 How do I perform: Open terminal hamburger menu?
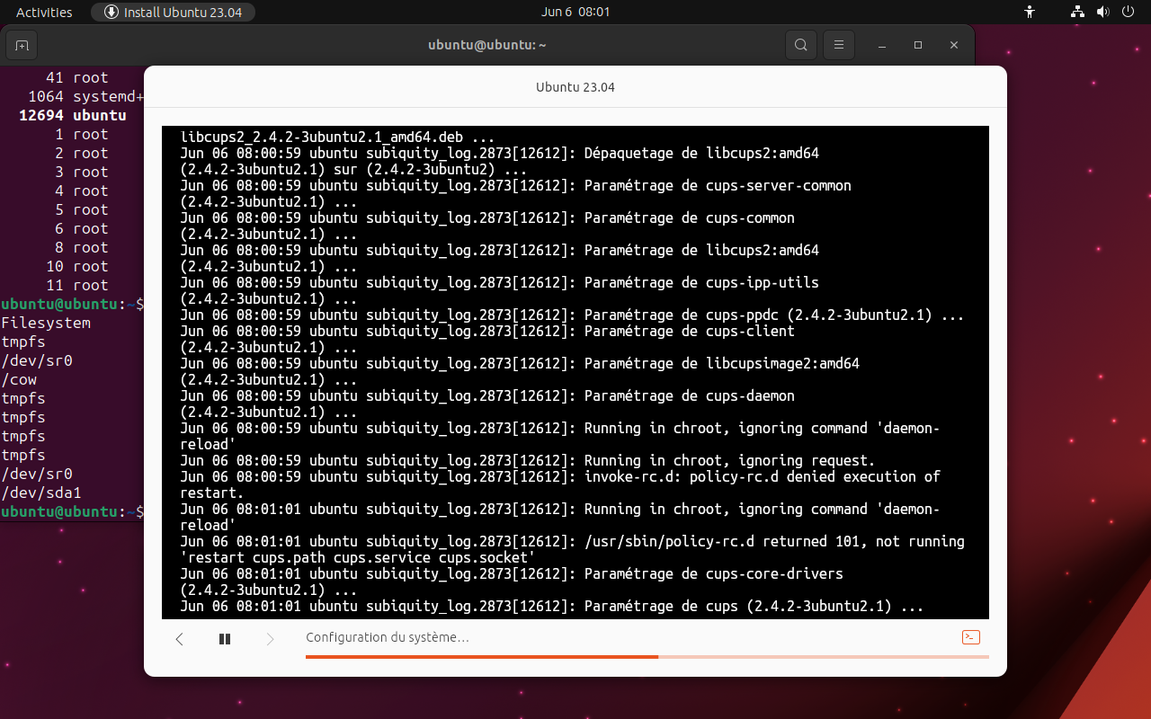click(839, 45)
